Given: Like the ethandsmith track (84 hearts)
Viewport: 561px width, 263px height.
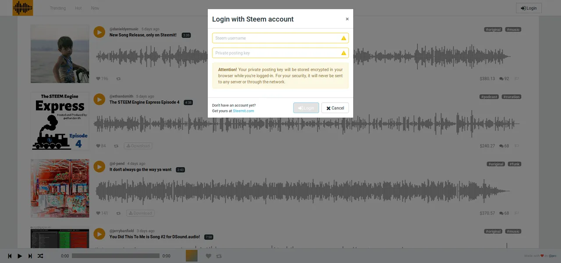Looking at the screenshot, I should click(x=98, y=146).
